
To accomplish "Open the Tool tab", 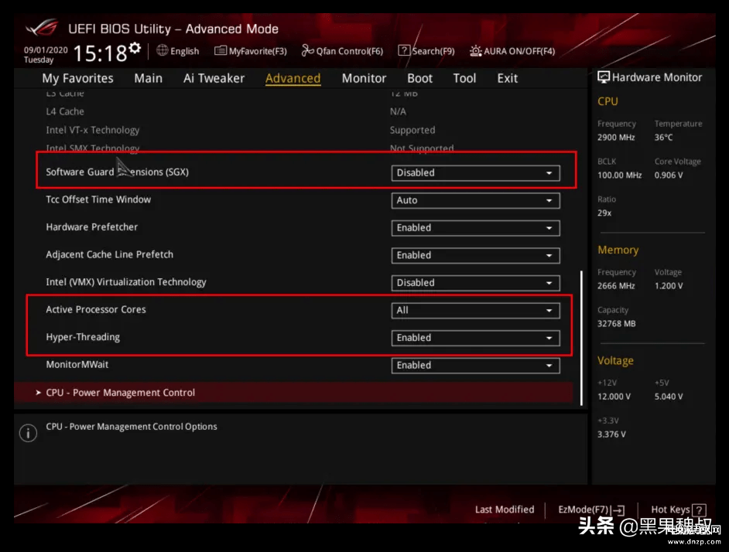I will point(464,78).
